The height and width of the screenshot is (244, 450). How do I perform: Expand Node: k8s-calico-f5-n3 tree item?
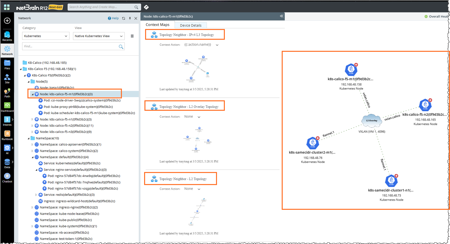click(32, 132)
